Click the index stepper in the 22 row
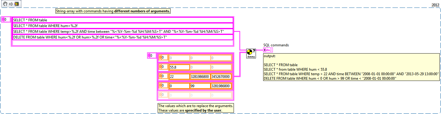Viewport: 441px width, 114px height. [160, 76]
